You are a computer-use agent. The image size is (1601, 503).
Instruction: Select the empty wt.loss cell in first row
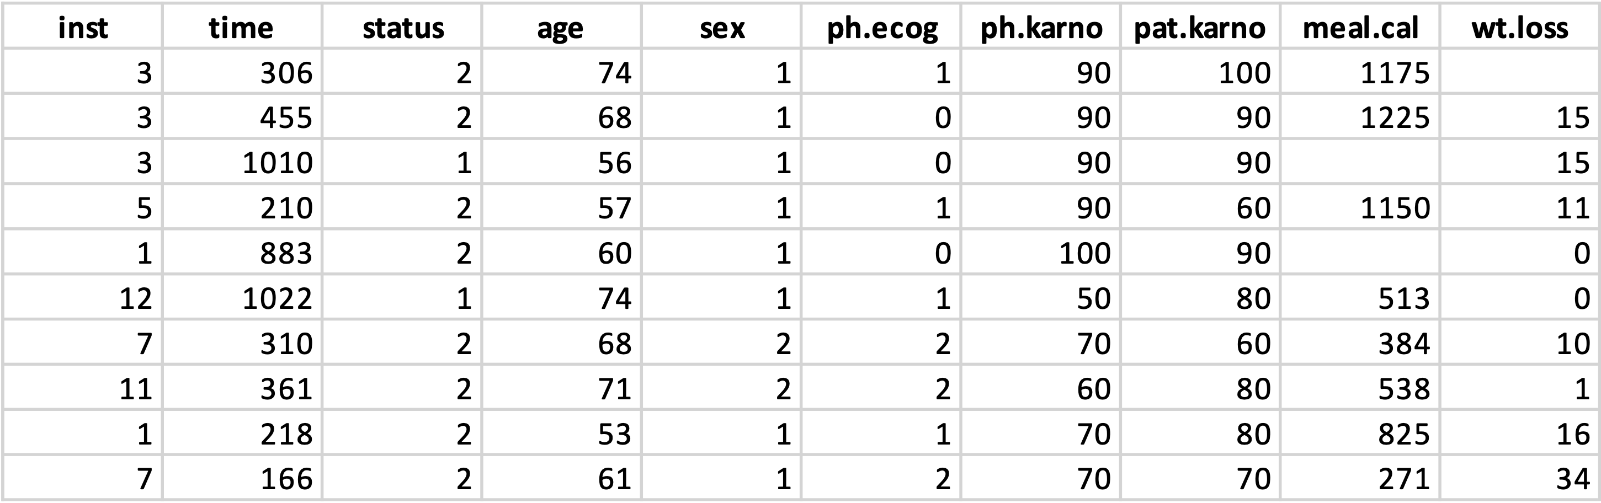1519,71
